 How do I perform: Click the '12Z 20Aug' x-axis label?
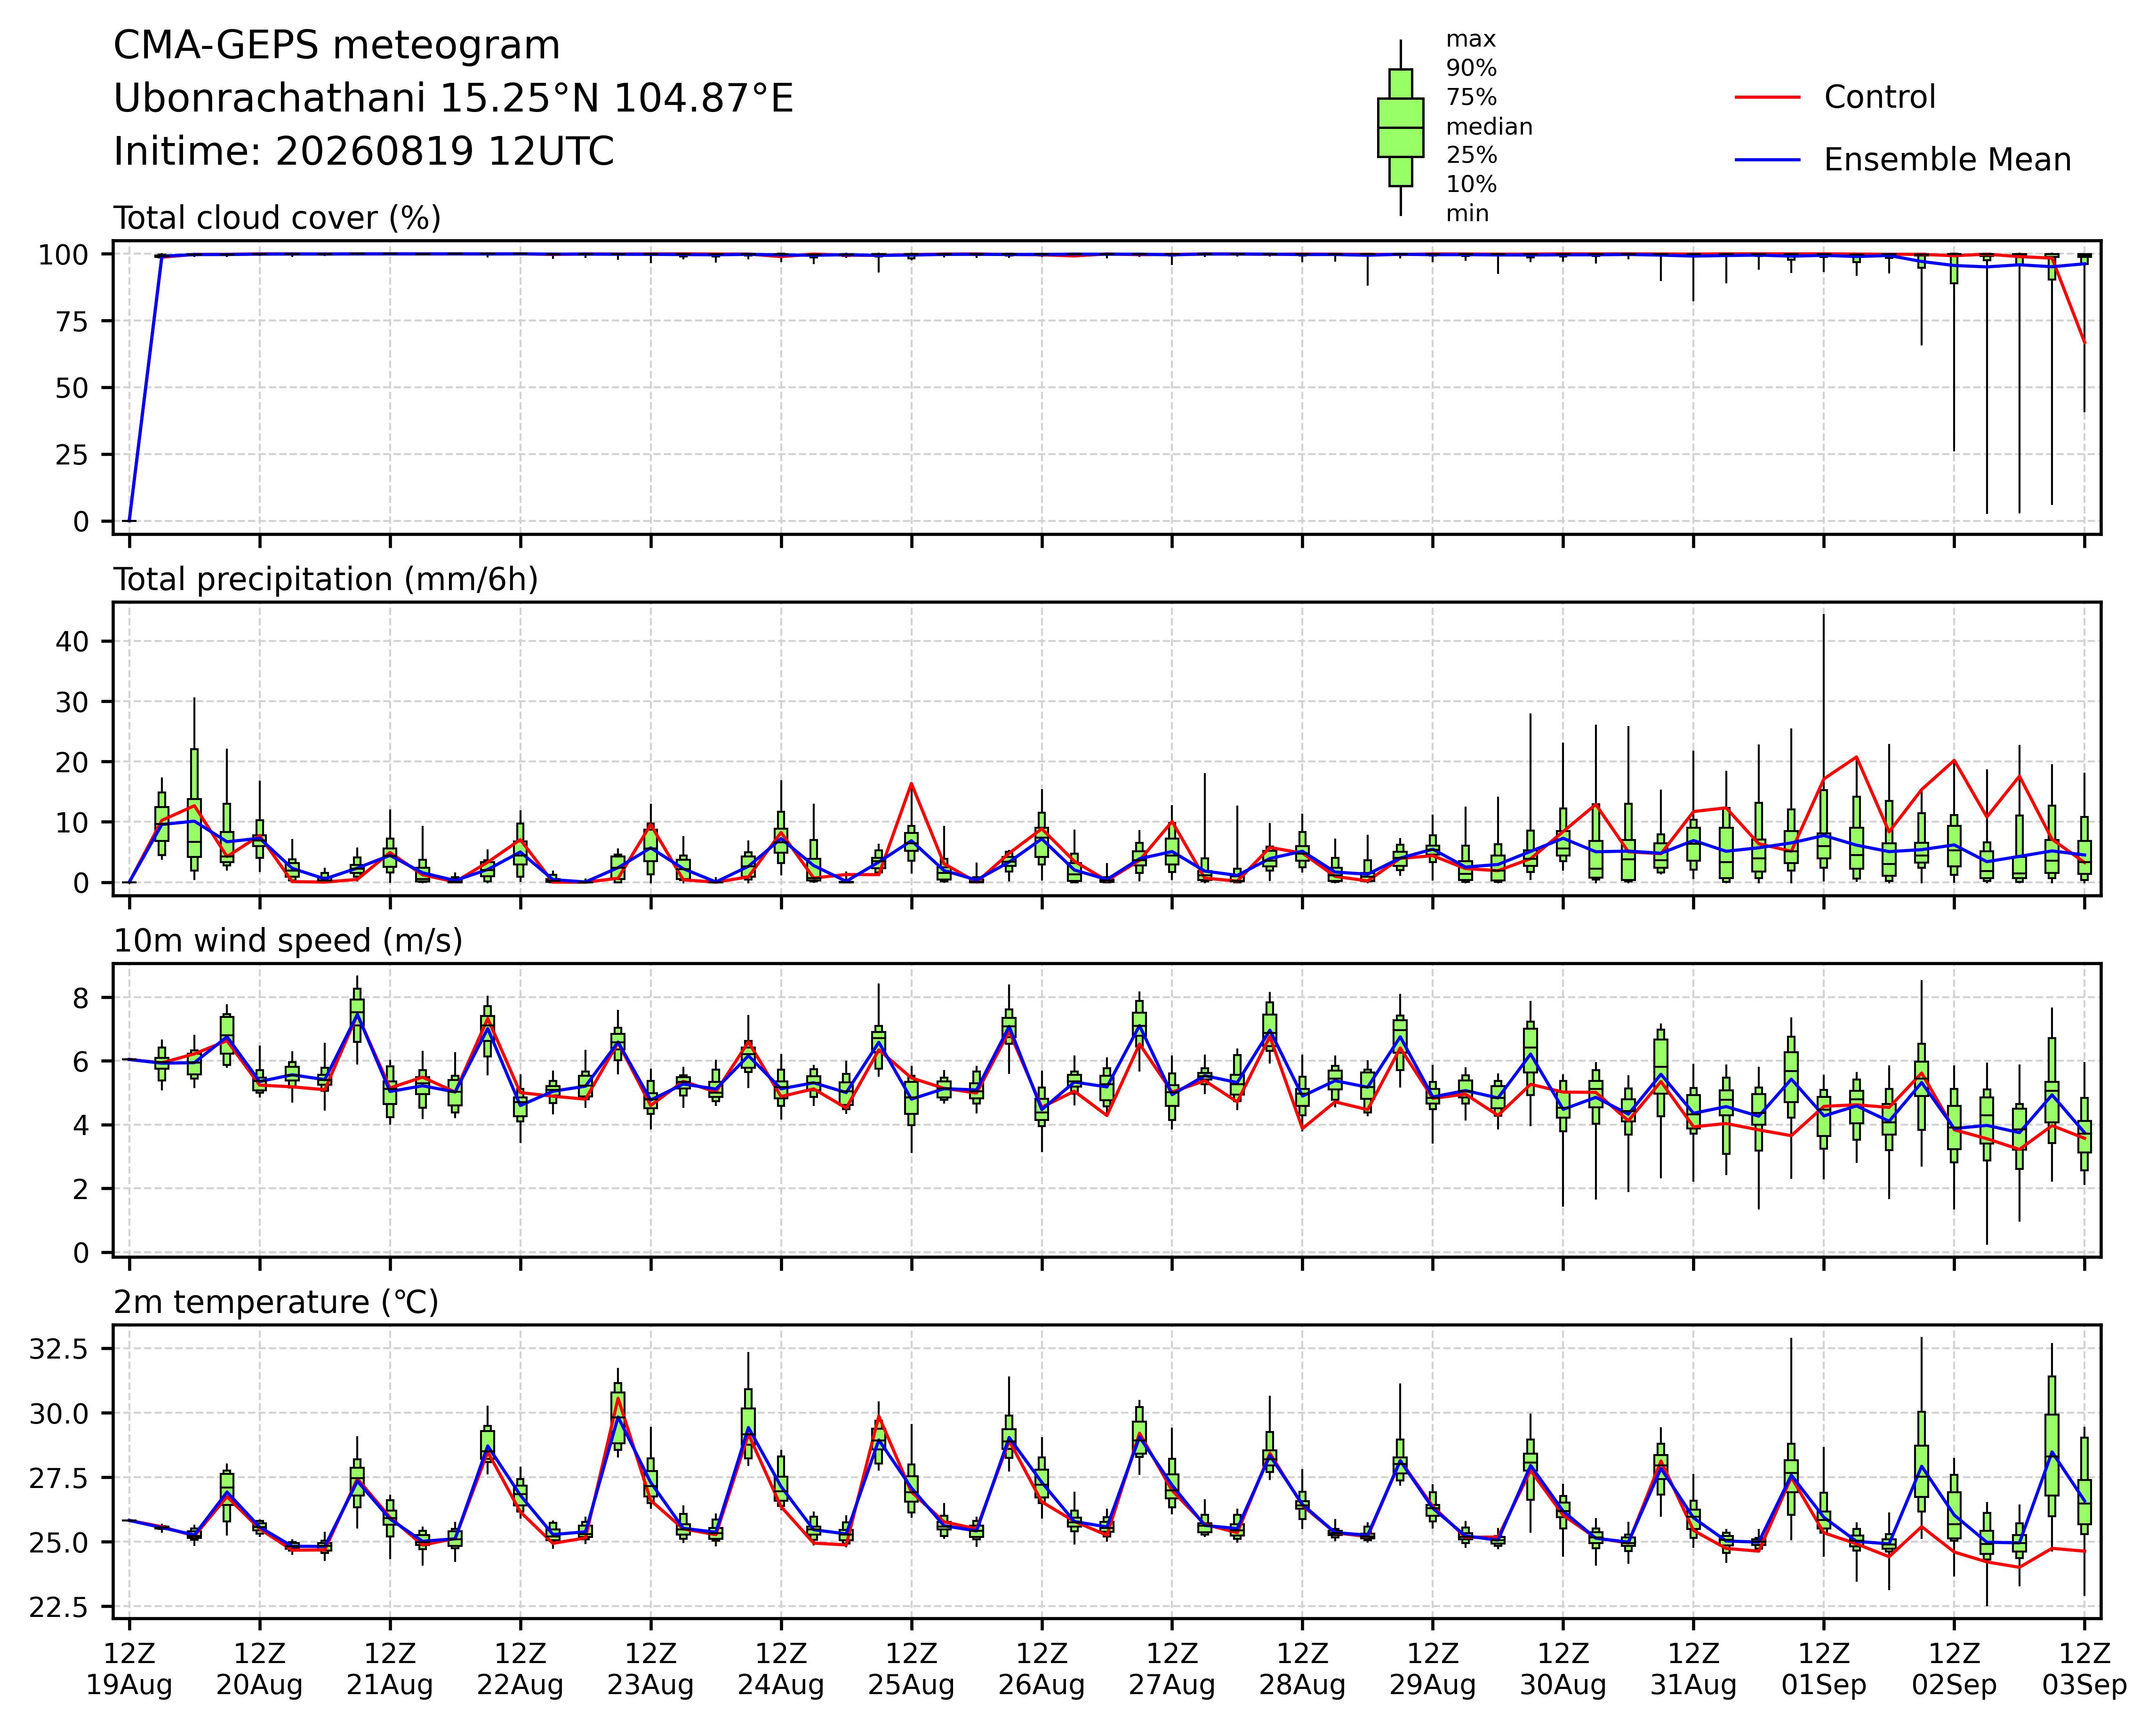point(260,1669)
